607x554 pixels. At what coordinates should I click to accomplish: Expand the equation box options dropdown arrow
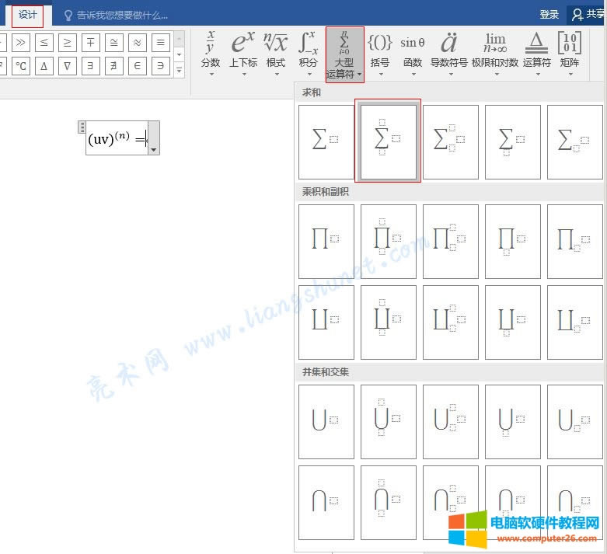(x=153, y=148)
